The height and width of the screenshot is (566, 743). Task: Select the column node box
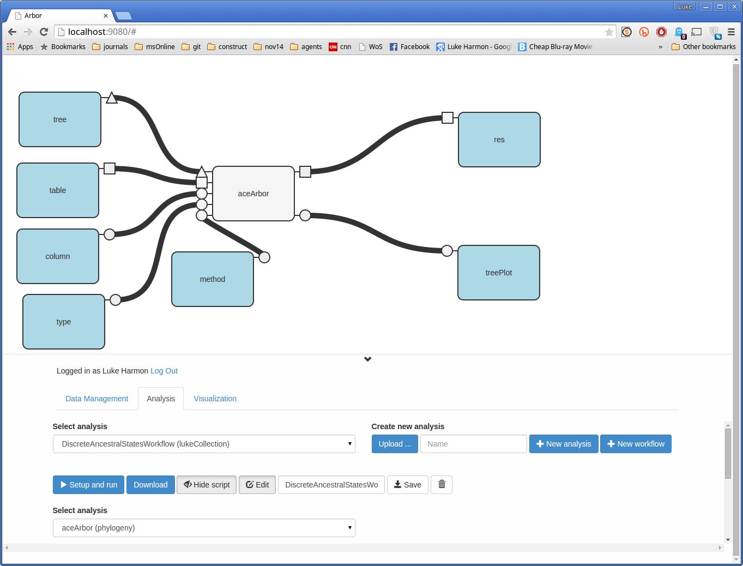click(x=58, y=256)
